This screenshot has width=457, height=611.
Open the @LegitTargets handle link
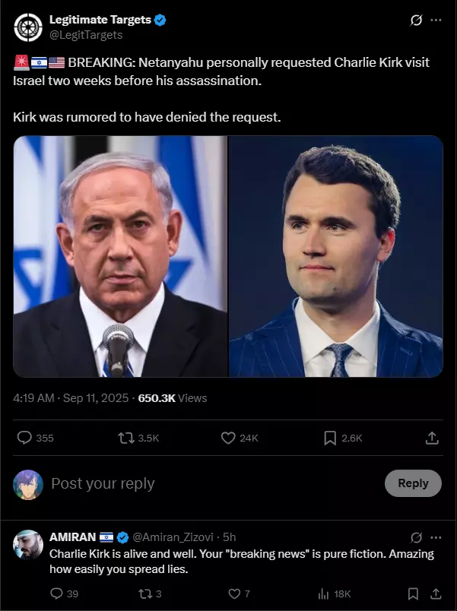[86, 35]
